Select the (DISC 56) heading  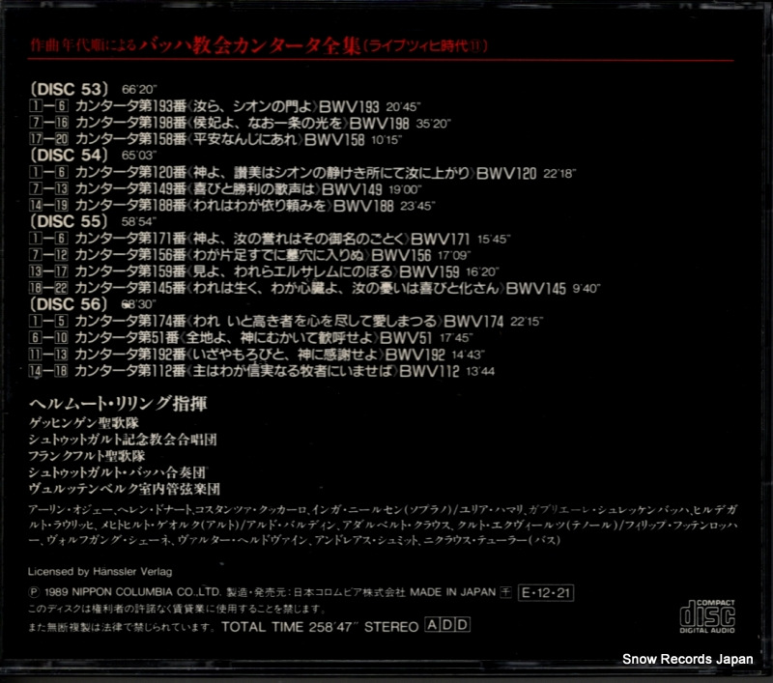(x=69, y=304)
